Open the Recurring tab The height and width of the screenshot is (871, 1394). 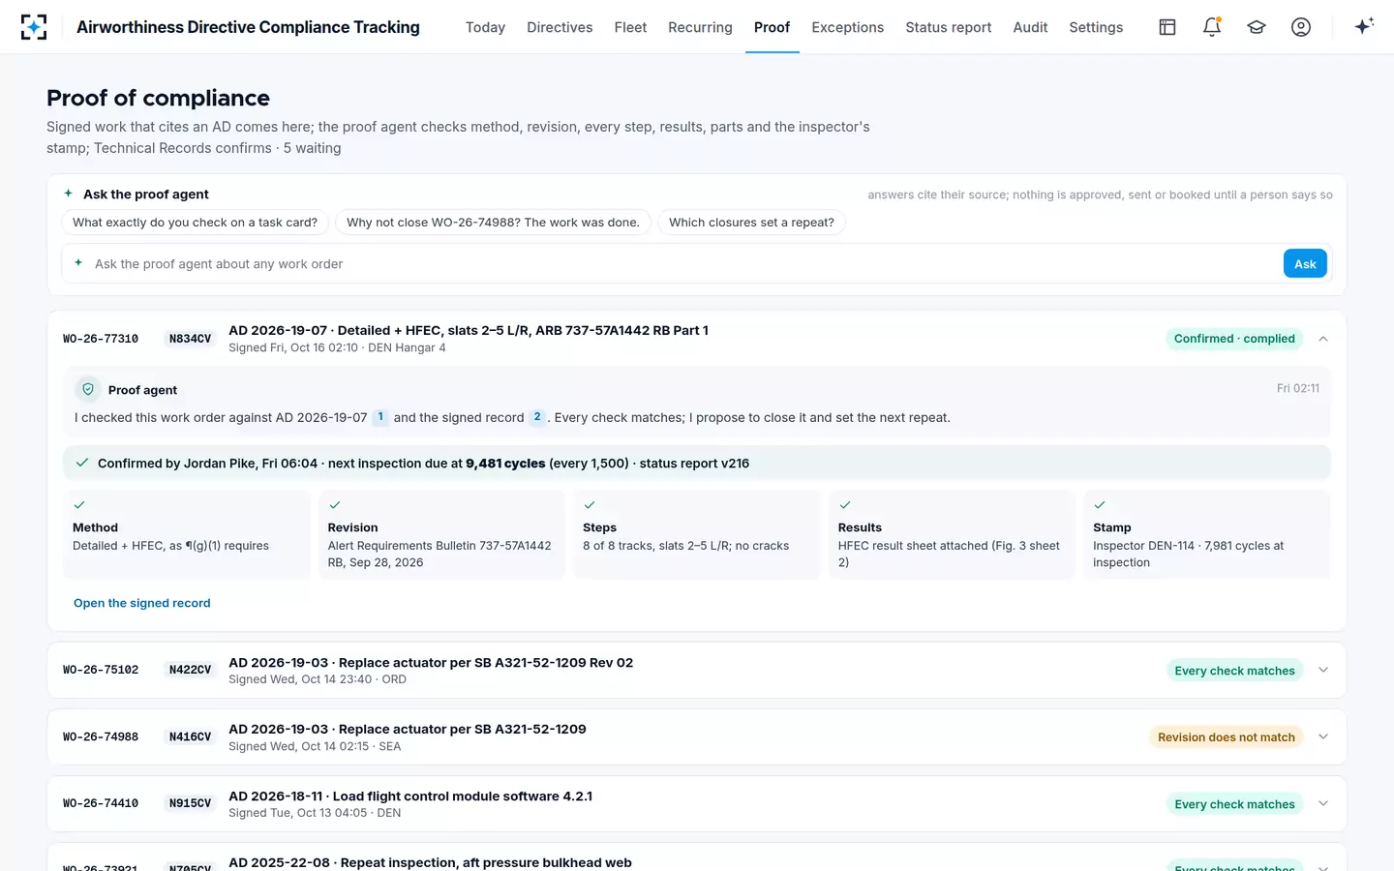[x=700, y=27]
